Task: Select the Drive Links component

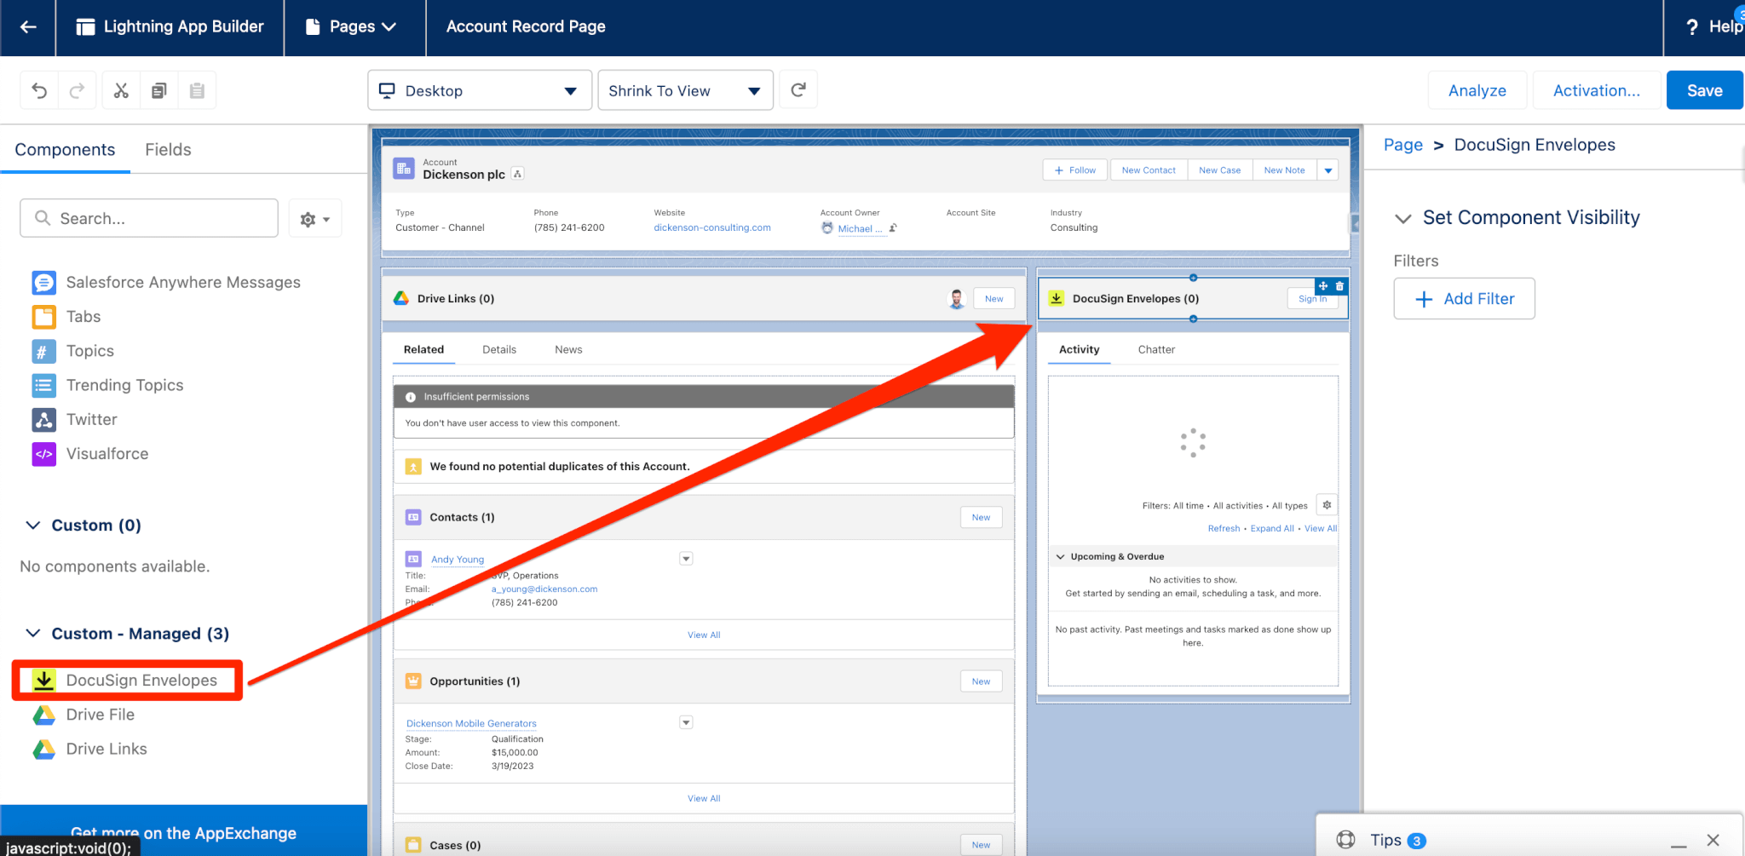Action: pyautogui.click(x=89, y=749)
